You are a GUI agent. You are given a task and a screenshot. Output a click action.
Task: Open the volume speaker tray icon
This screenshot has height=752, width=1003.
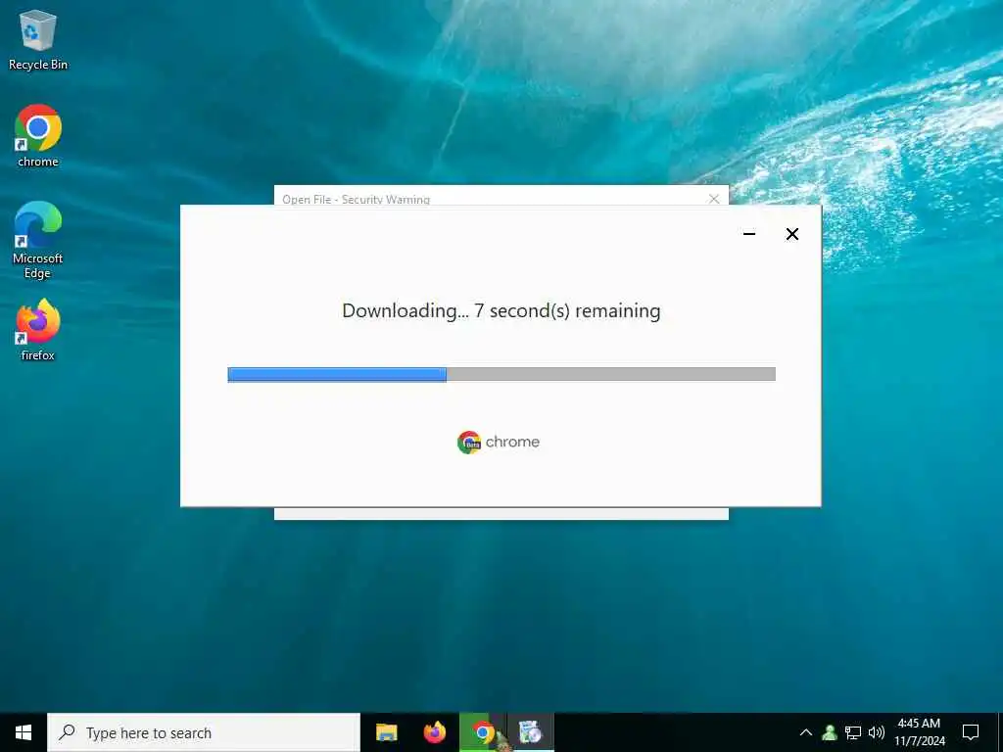(877, 732)
